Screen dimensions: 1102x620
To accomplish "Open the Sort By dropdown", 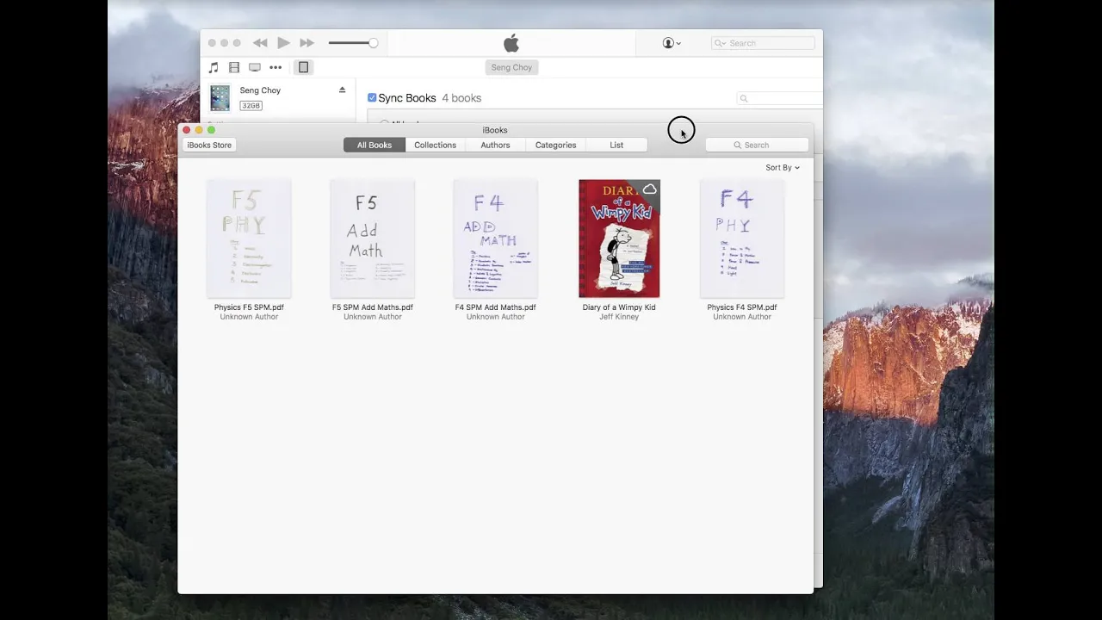I will [x=782, y=168].
